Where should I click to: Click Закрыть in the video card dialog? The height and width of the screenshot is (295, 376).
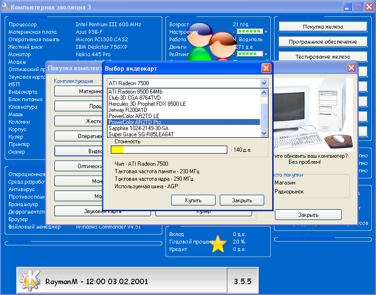(242, 200)
